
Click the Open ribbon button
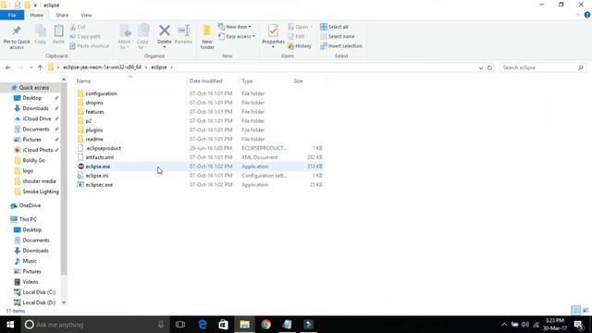(300, 27)
